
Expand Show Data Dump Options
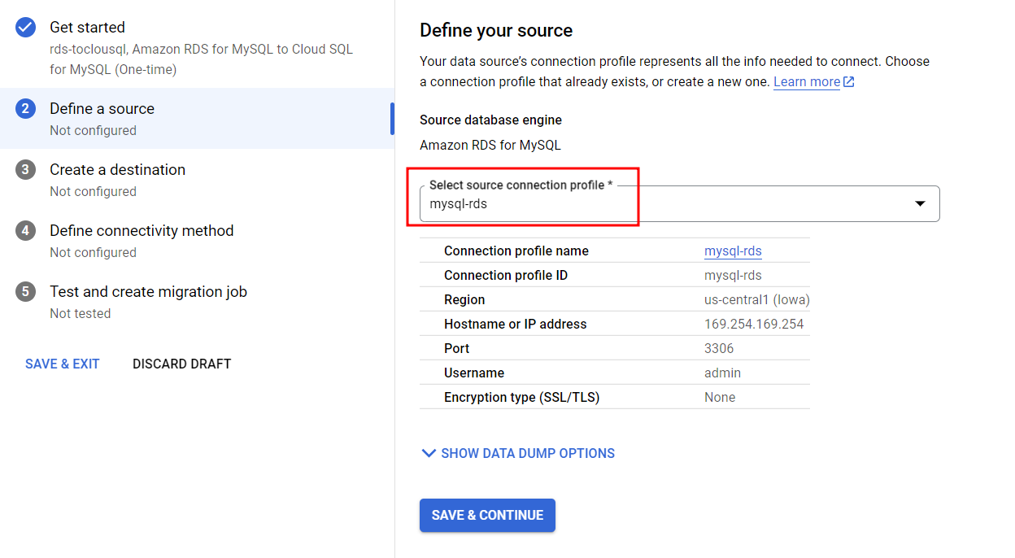[x=527, y=453]
